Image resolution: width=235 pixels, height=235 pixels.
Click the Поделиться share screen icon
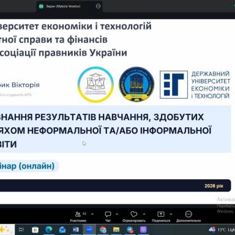click(x=161, y=214)
